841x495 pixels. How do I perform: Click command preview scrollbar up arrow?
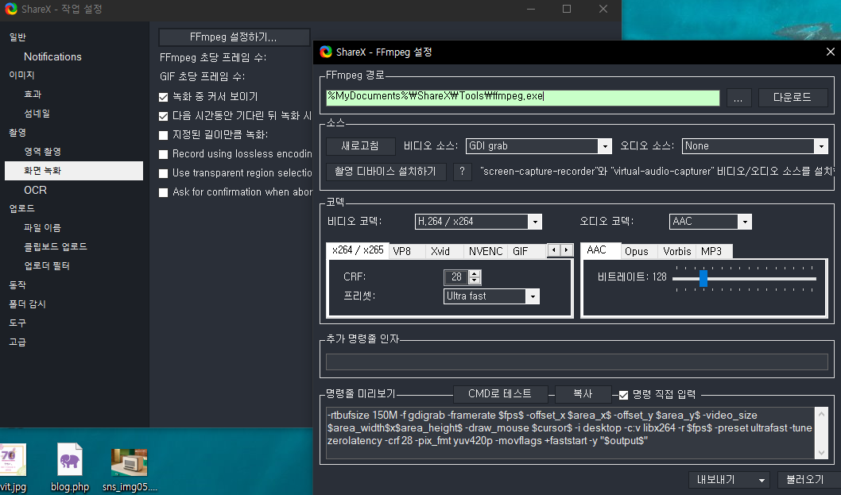pos(821,413)
